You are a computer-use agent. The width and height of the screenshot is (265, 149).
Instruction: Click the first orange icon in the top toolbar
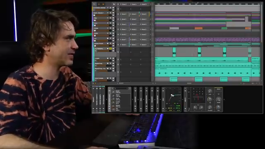99,4
